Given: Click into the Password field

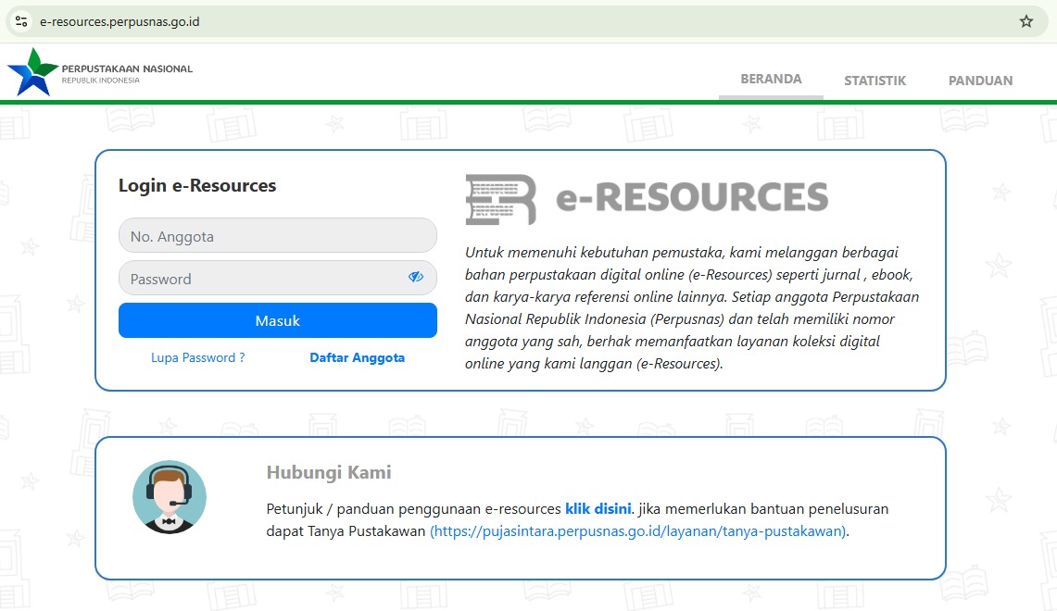Looking at the screenshot, I should pyautogui.click(x=264, y=279).
